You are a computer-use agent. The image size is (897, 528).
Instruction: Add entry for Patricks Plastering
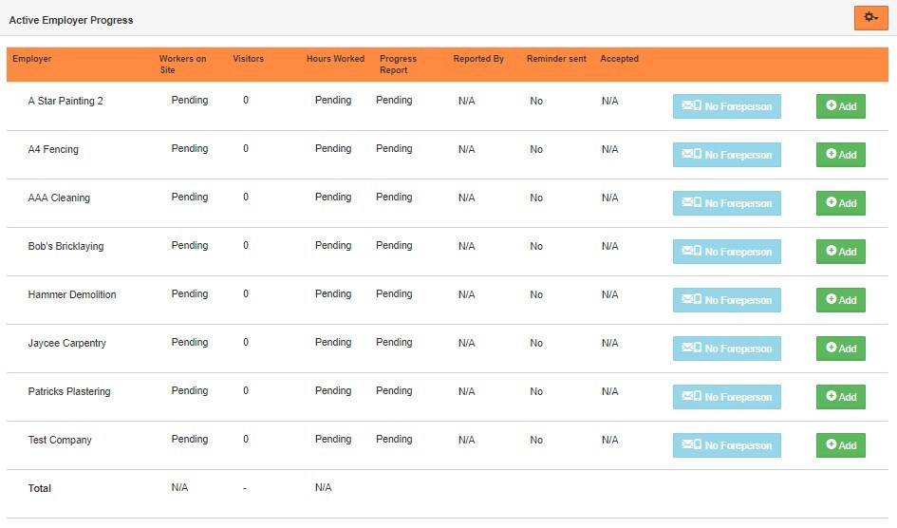pyautogui.click(x=840, y=397)
